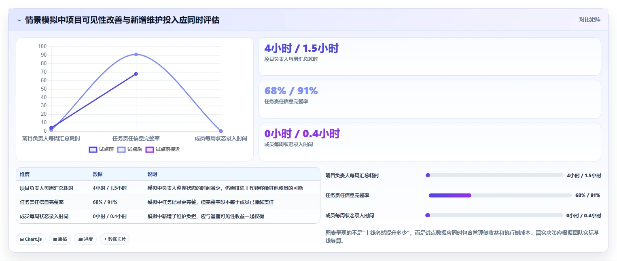Click stat card caption 任务责任信息完整率
The width and height of the screenshot is (617, 261).
(286, 102)
